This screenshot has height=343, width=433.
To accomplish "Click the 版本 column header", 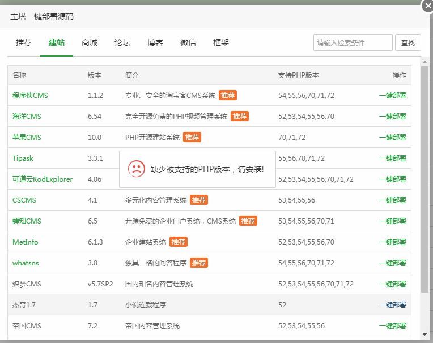I will pyautogui.click(x=95, y=75).
